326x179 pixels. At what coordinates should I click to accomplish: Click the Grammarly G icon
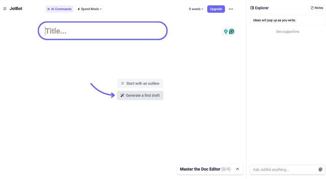point(231,31)
